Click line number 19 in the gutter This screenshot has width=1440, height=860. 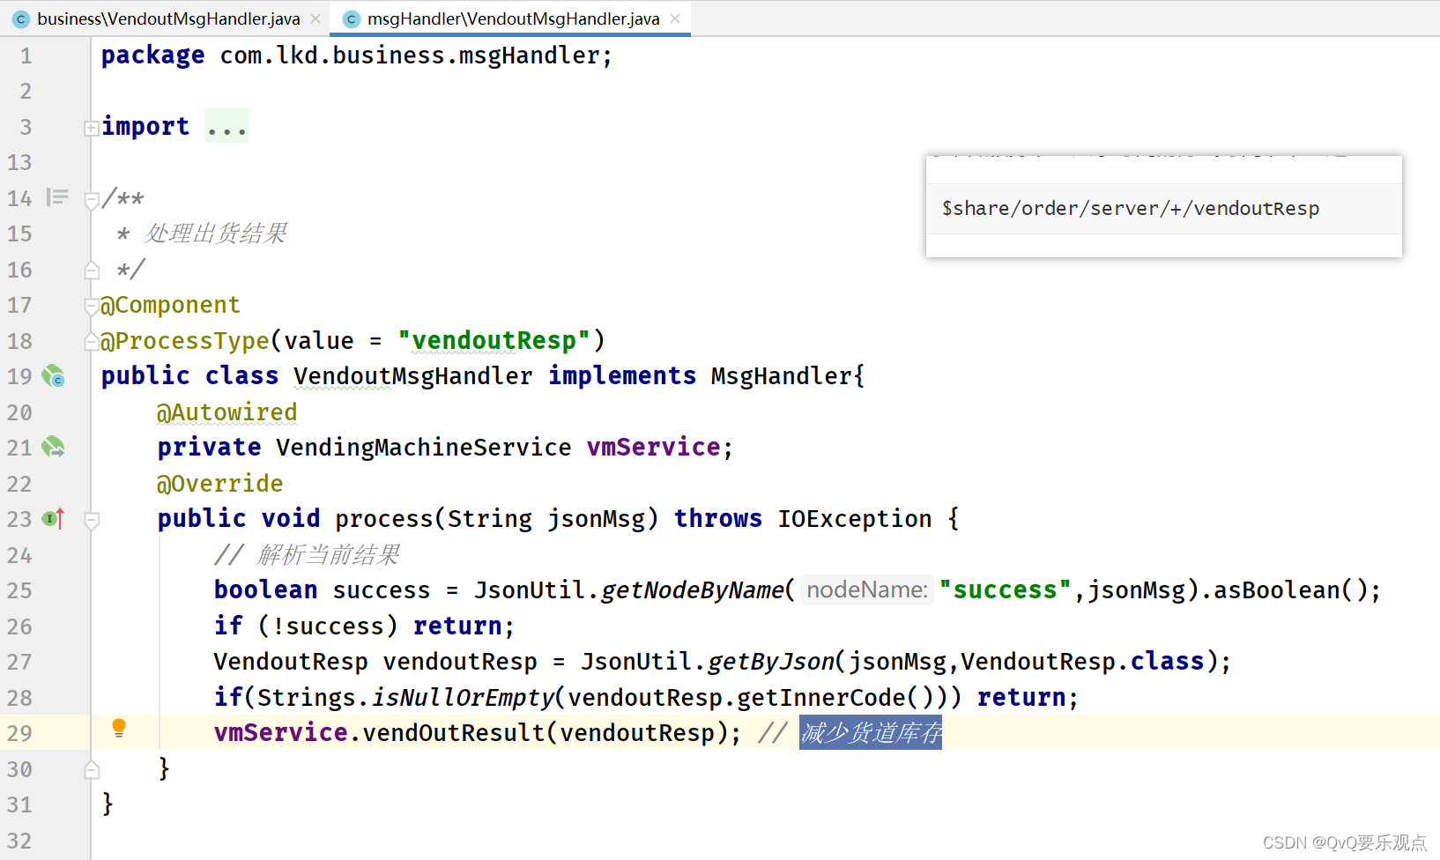(19, 376)
